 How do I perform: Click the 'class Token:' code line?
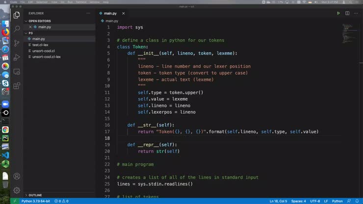click(132, 47)
